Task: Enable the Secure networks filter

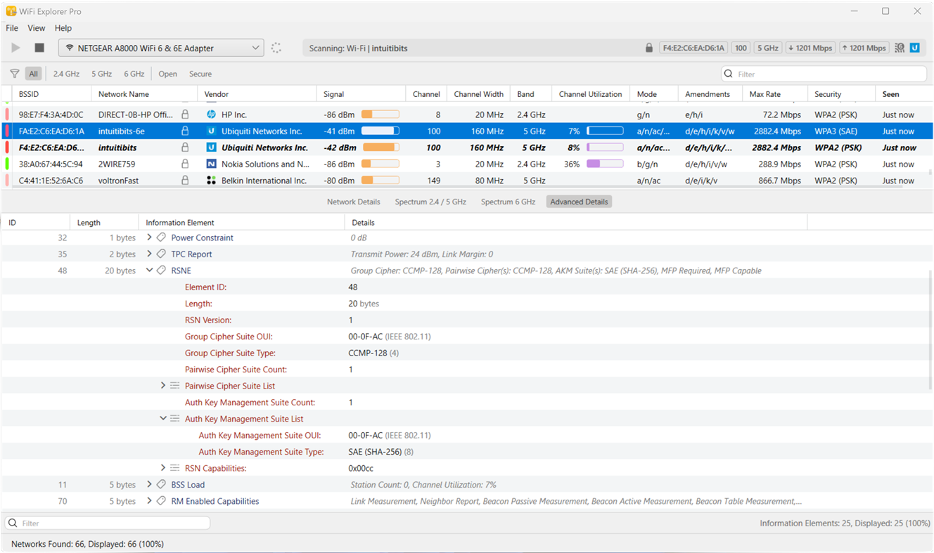Action: pyautogui.click(x=200, y=73)
